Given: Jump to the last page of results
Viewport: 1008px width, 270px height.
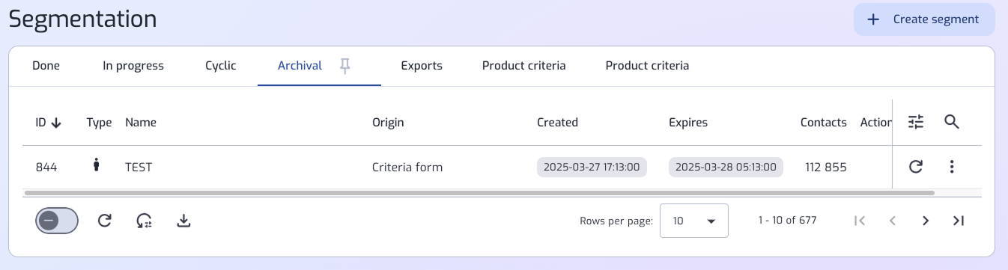Looking at the screenshot, I should coord(958,221).
